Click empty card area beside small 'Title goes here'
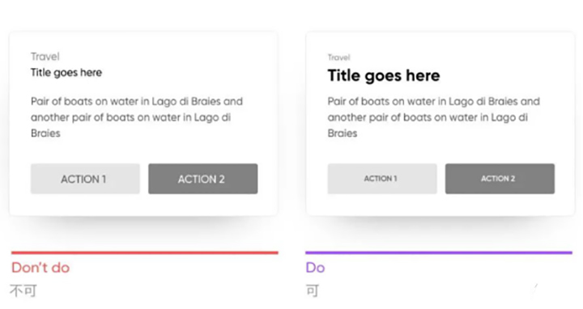Image resolution: width=583 pixels, height=309 pixels. (186, 73)
